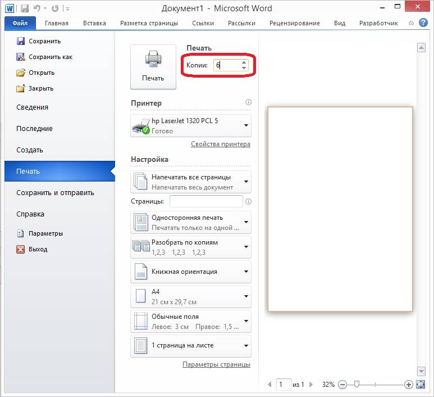Minimize the ribbon with the caret icon

pyautogui.click(x=412, y=22)
